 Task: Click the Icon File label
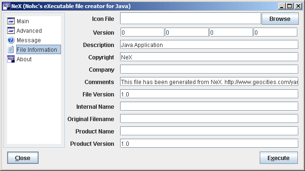(103, 19)
